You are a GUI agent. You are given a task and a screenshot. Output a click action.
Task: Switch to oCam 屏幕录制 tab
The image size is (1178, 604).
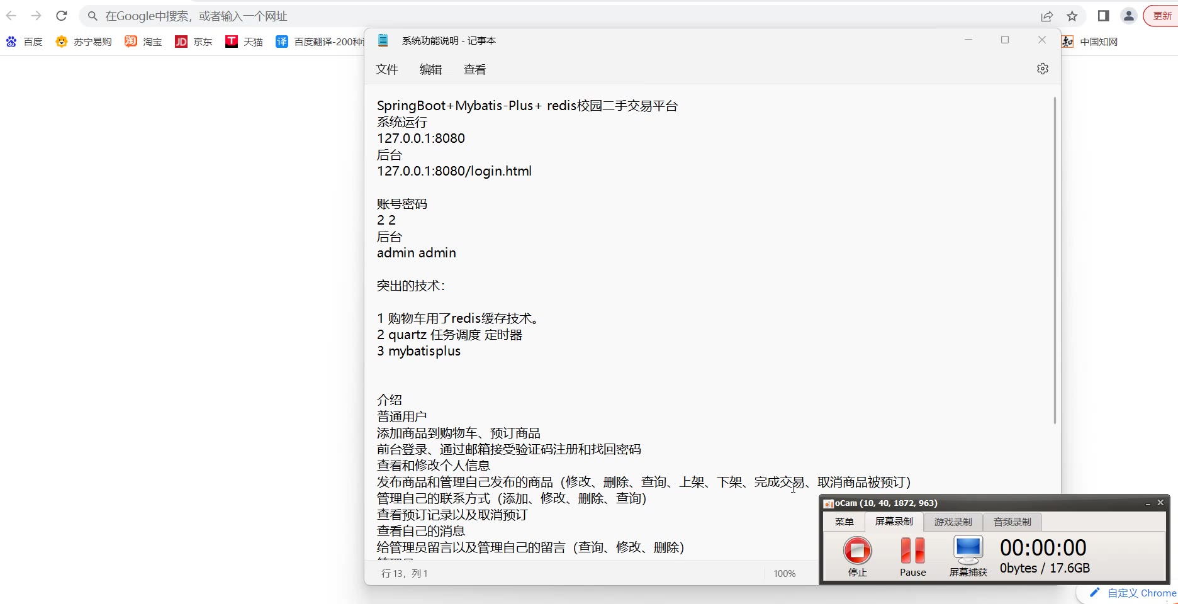coord(894,522)
